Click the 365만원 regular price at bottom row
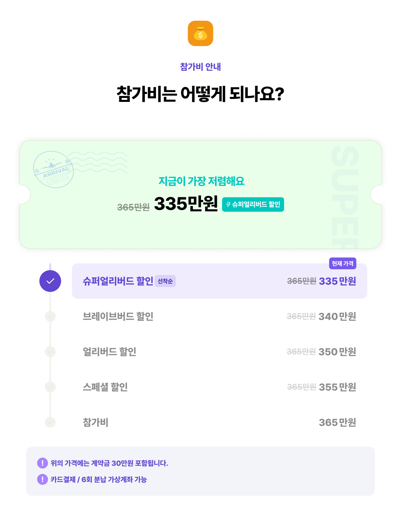This screenshot has height=508, width=402. (337, 422)
